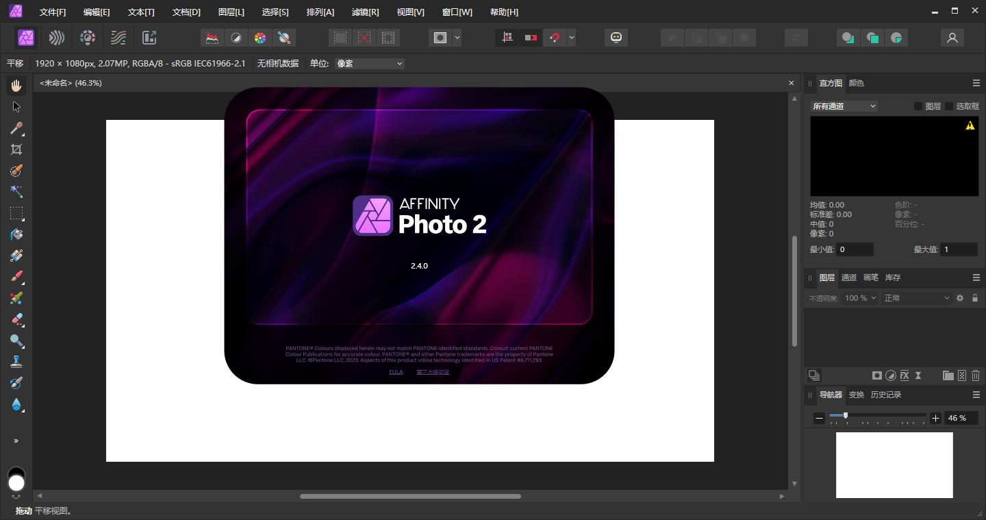Zoom in with navigator plus button
This screenshot has height=520, width=986.
point(936,418)
